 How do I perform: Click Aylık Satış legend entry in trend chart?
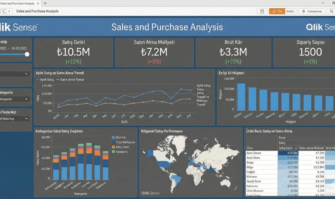[45, 80]
